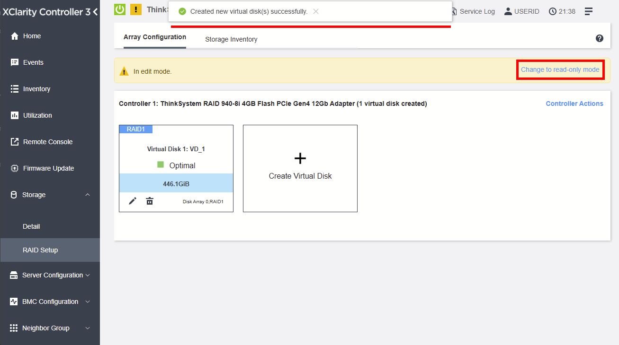Dismiss the success notification
619x345 pixels.
pyautogui.click(x=315, y=11)
